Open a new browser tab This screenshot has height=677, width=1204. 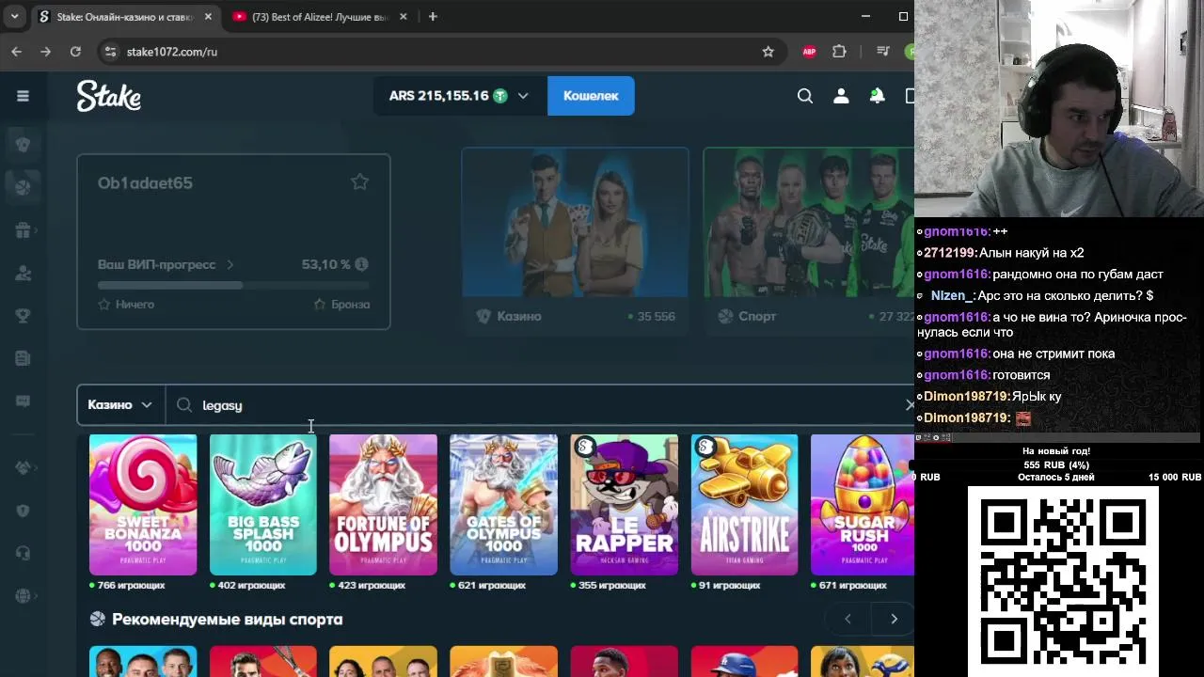pyautogui.click(x=433, y=17)
